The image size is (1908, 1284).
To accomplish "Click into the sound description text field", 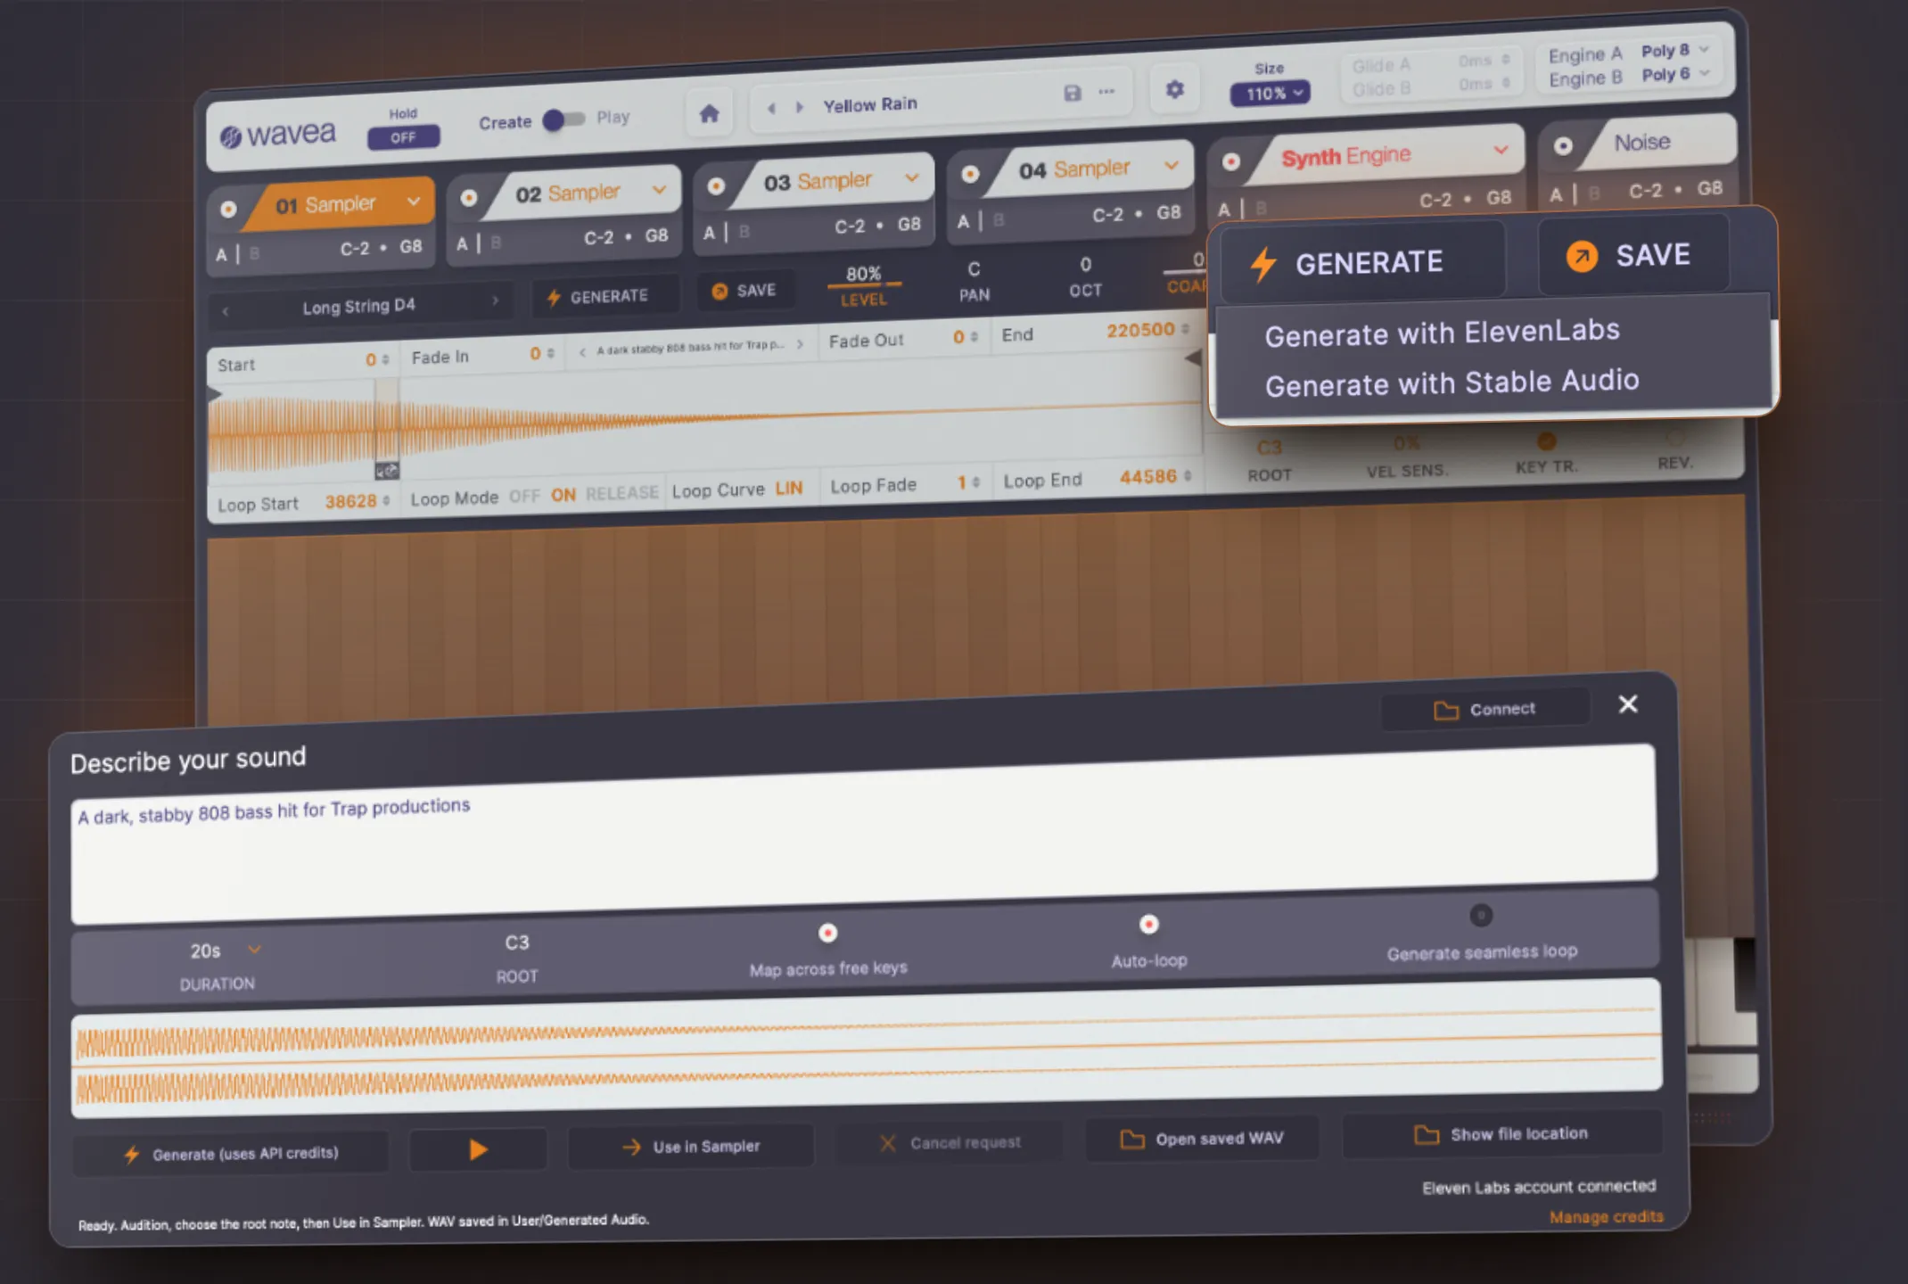I will (x=863, y=834).
